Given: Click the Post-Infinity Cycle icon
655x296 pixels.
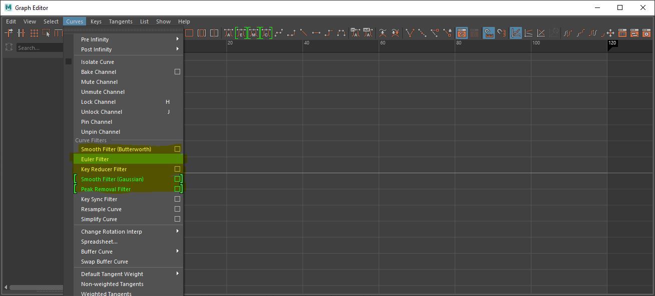Looking at the screenshot, I should [x=593, y=33].
